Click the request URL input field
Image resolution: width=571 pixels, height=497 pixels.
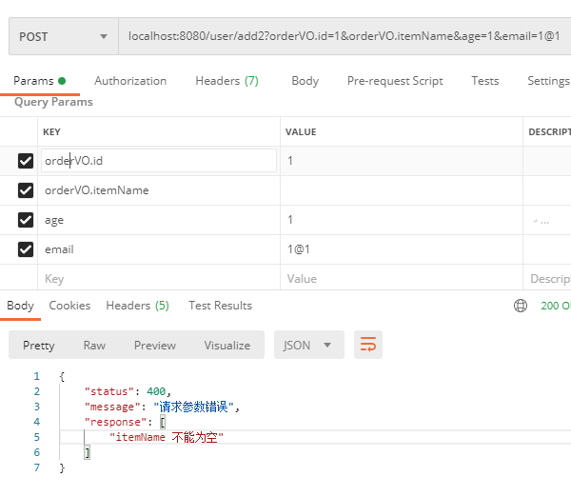tap(343, 37)
